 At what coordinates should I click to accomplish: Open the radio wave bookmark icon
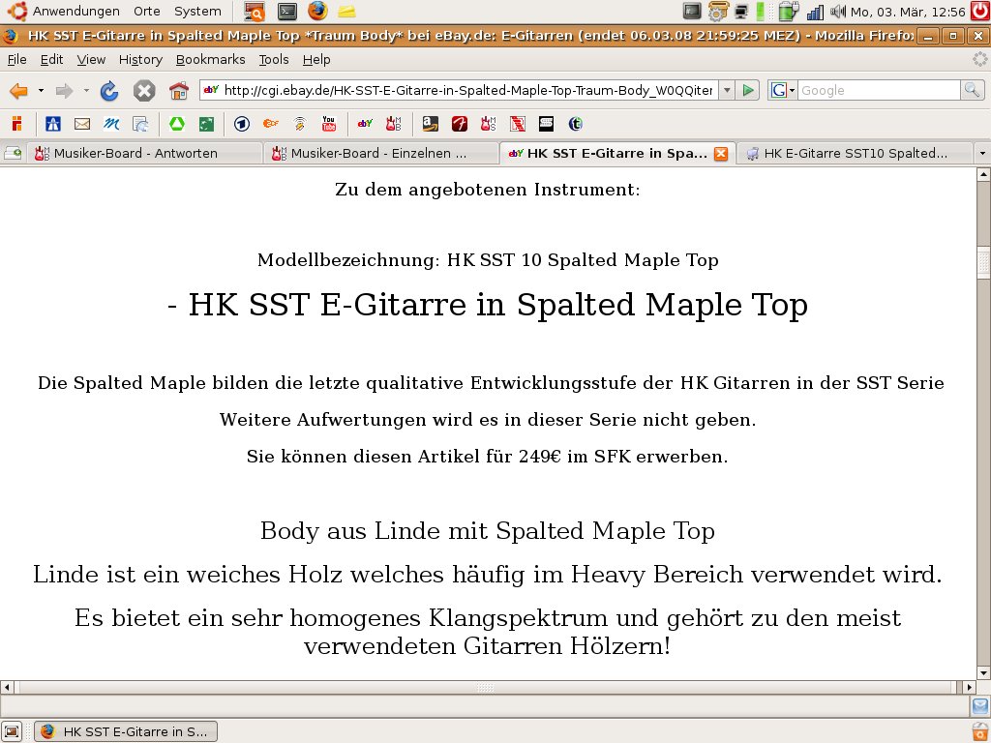pyautogui.click(x=300, y=124)
